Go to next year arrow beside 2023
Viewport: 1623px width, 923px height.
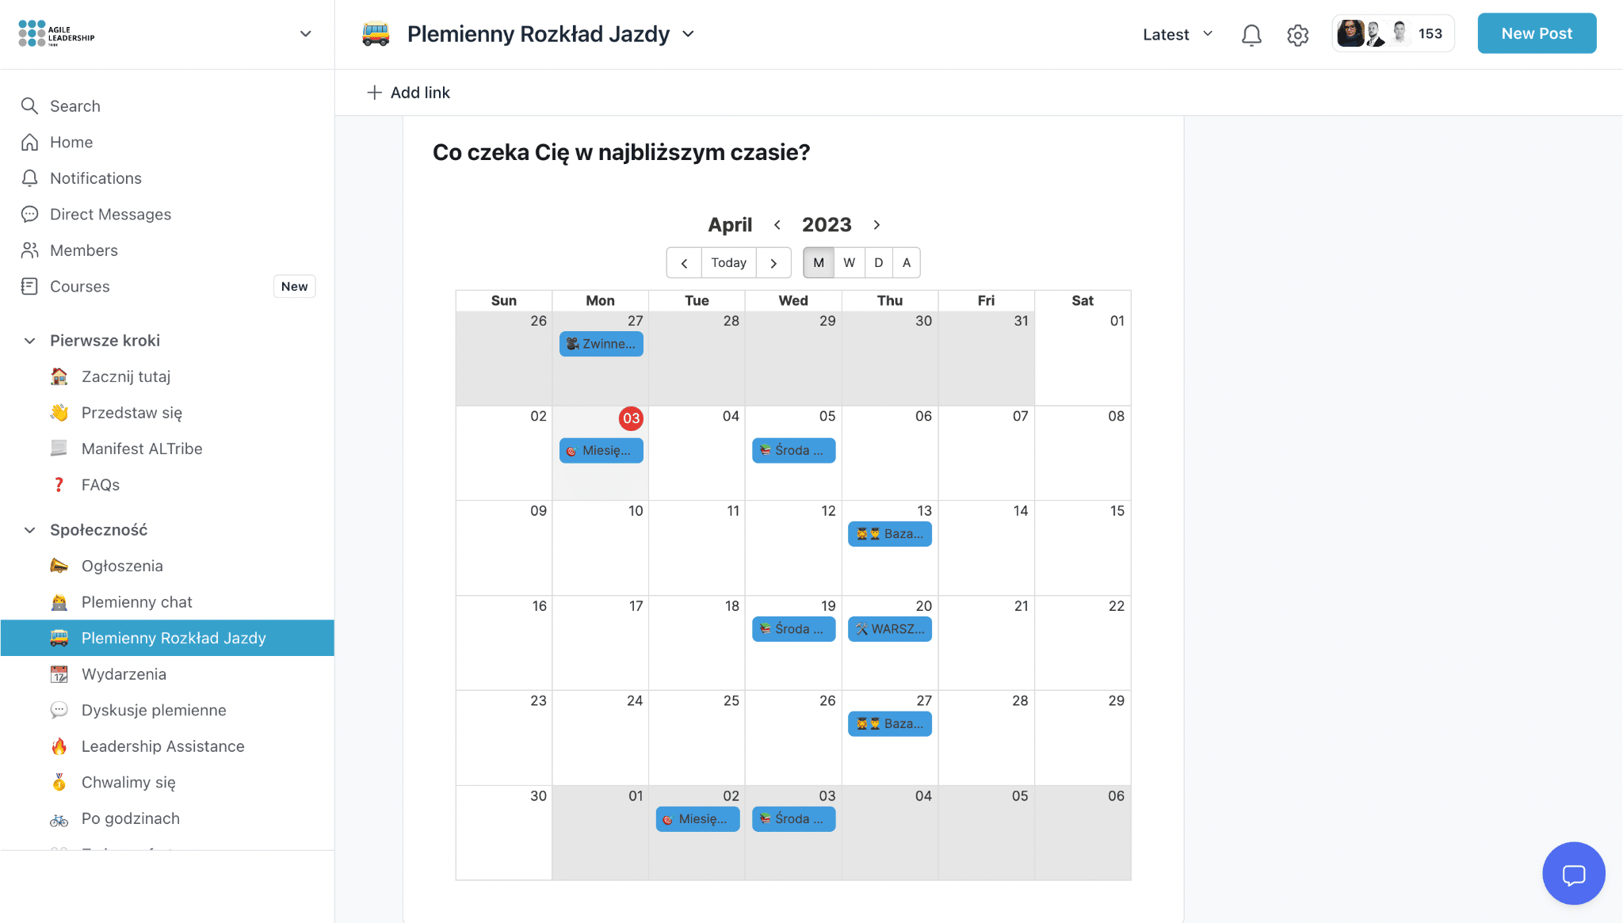click(876, 225)
